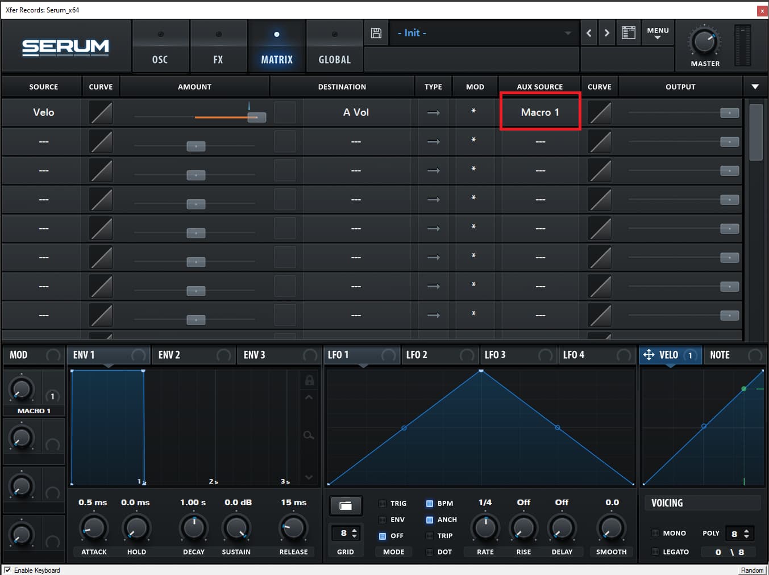Open the Init preset name dropdown

click(x=484, y=33)
